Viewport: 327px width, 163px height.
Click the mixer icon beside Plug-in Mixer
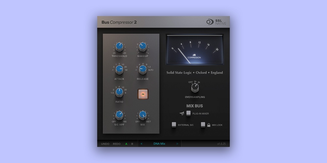coord(182,113)
